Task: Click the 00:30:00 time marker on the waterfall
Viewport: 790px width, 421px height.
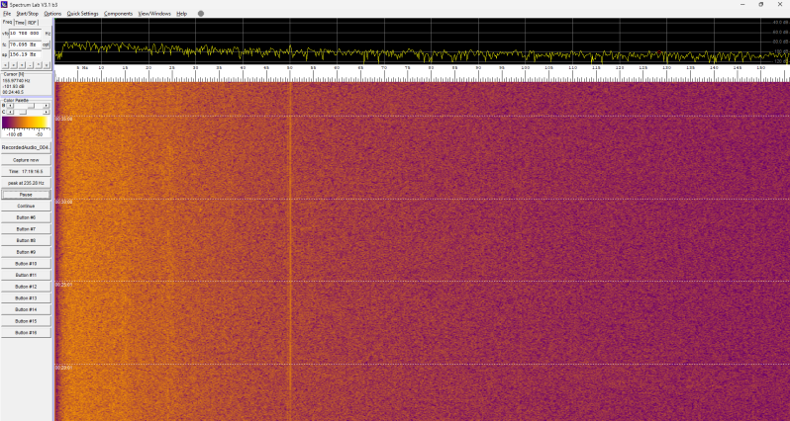Action: [x=63, y=202]
